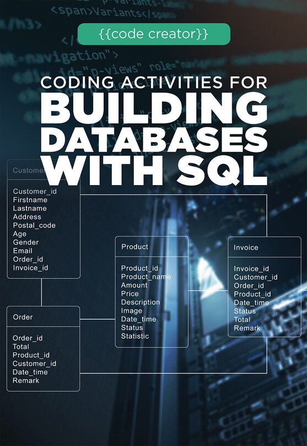Click "Customer_id" in the Customer table
The image size is (307, 446).
pyautogui.click(x=35, y=192)
